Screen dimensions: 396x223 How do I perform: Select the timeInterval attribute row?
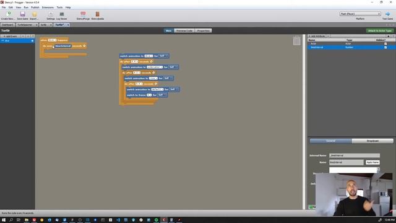351,47
